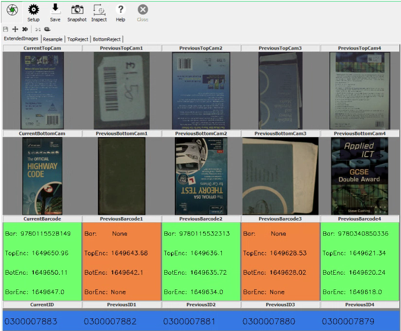
Task: Click the Applied ICT PreviousBottomCam4 image
Action: (x=359, y=176)
